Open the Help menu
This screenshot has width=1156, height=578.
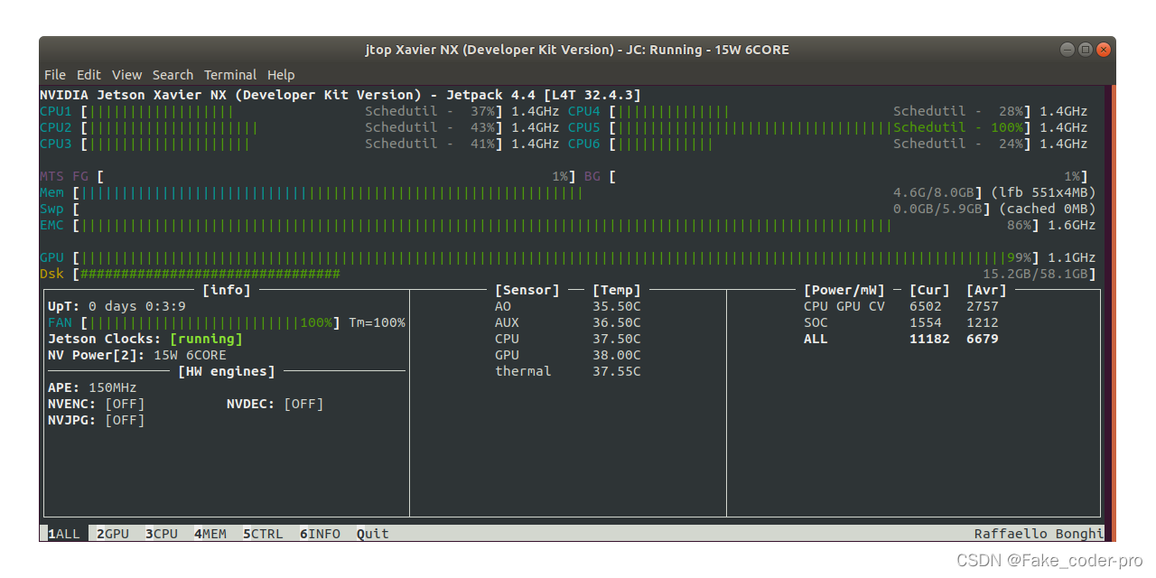(281, 75)
